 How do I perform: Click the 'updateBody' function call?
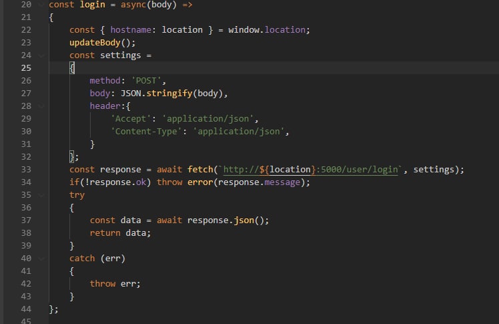click(95, 43)
